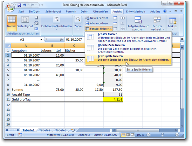Screen dimensions: 192x146
Task: Click the name box showing A2
Action: pyautogui.click(x=22, y=39)
